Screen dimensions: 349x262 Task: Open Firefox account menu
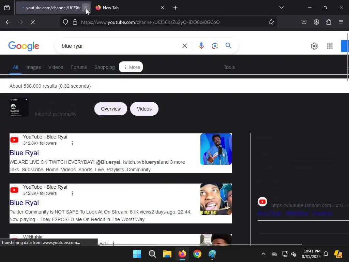316,22
